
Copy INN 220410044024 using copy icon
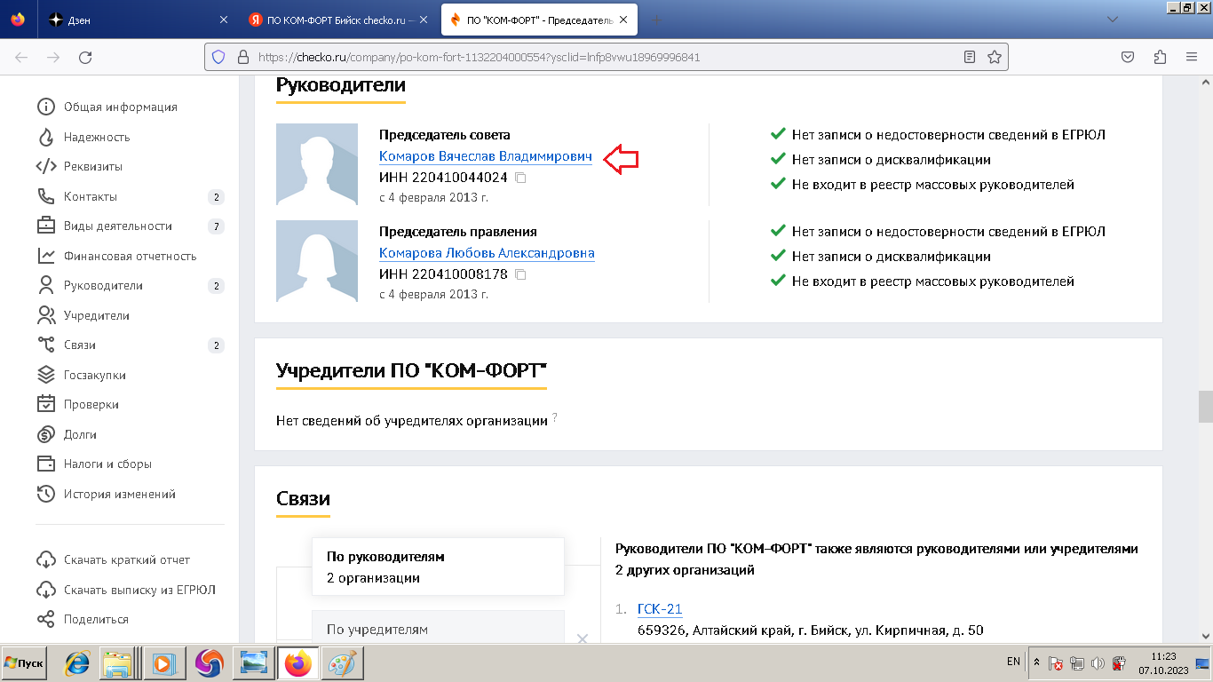point(521,178)
